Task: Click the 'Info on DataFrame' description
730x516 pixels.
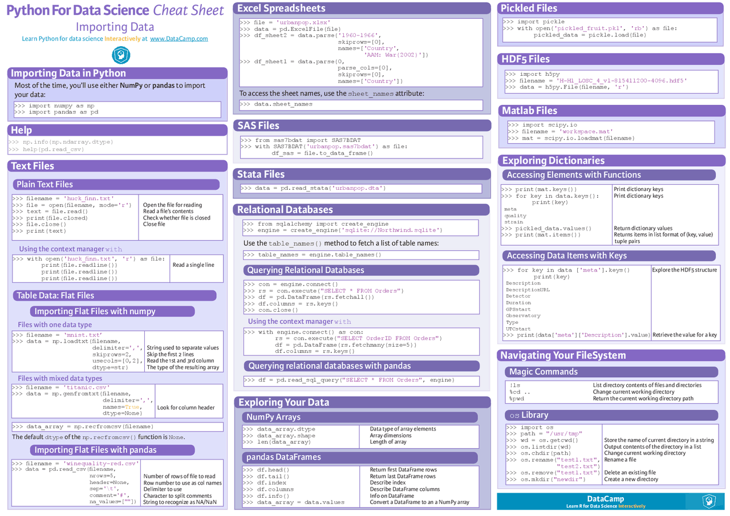Action: pyautogui.click(x=392, y=496)
